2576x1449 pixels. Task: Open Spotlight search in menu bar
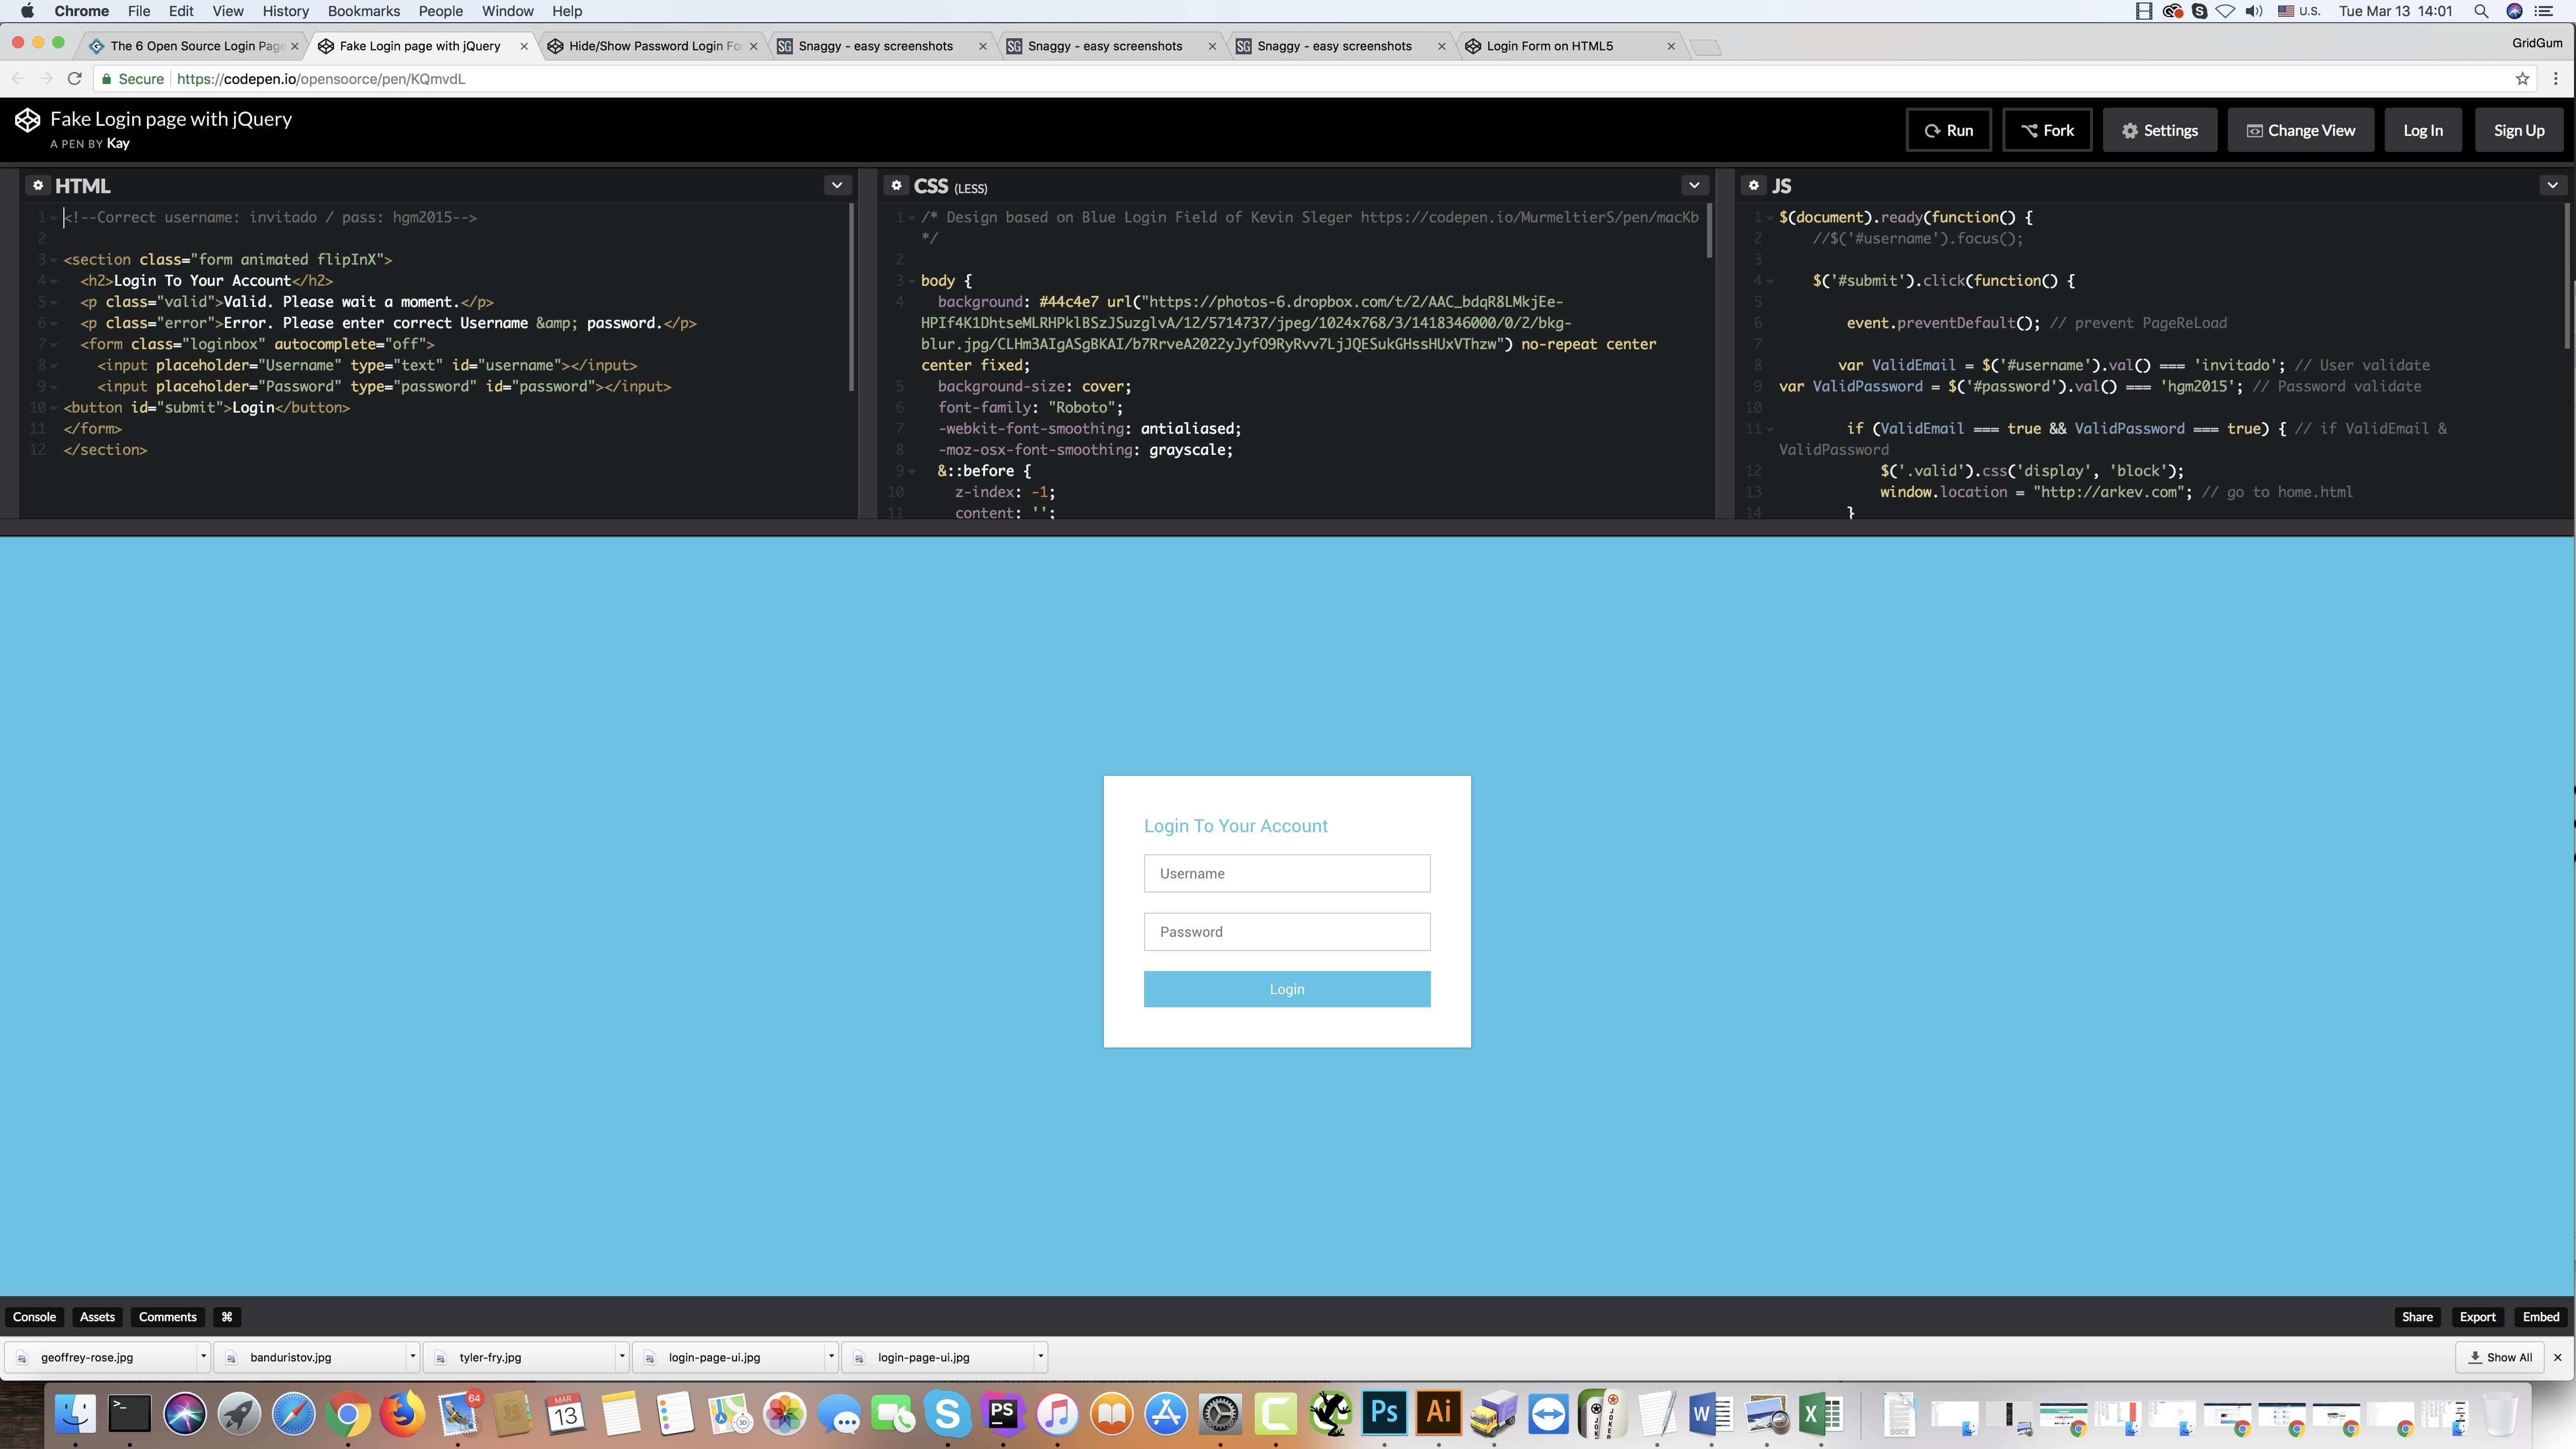[x=2481, y=11]
